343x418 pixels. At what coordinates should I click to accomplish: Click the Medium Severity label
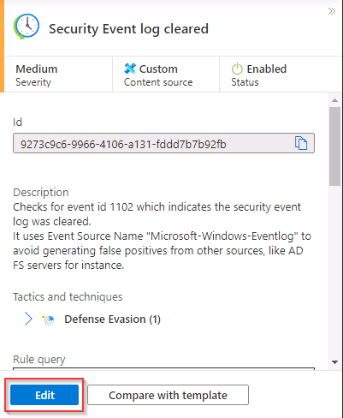click(x=37, y=75)
